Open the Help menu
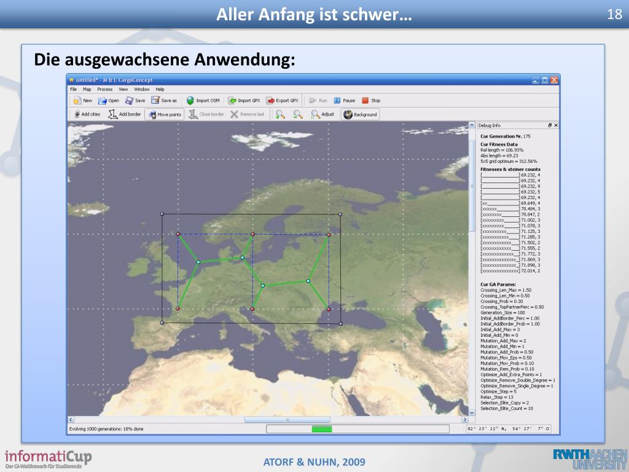The image size is (629, 472). coord(160,89)
